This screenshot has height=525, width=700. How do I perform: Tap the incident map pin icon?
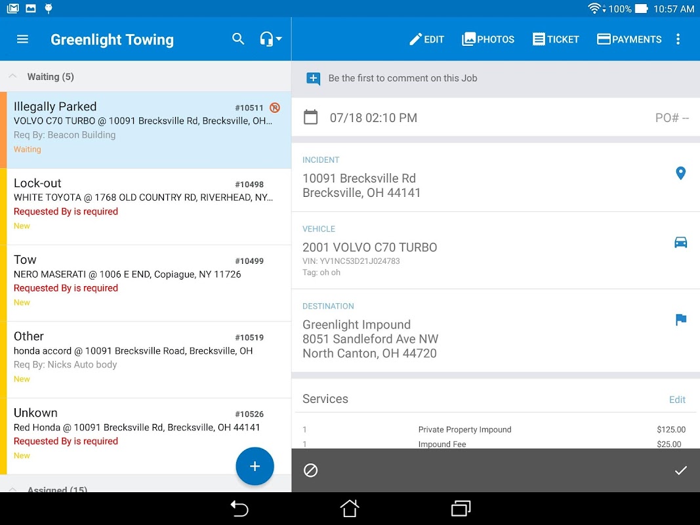coord(680,173)
